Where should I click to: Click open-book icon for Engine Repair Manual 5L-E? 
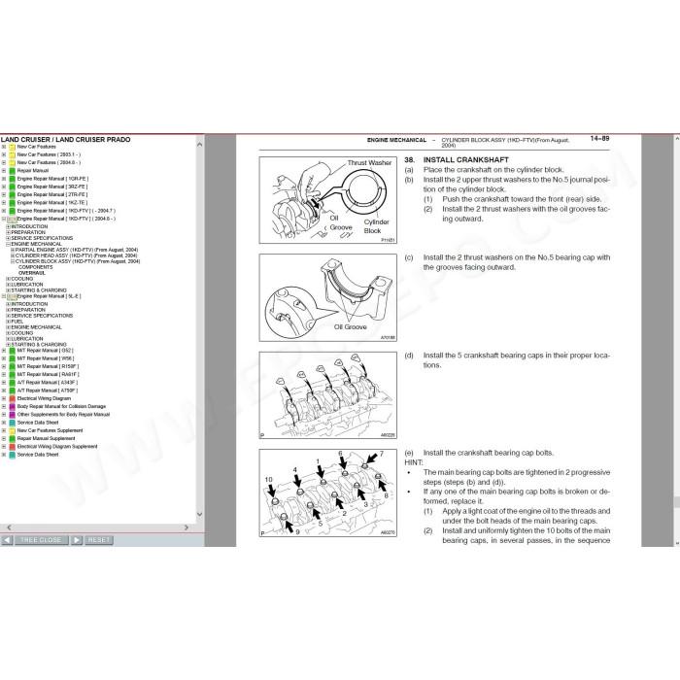(12, 296)
